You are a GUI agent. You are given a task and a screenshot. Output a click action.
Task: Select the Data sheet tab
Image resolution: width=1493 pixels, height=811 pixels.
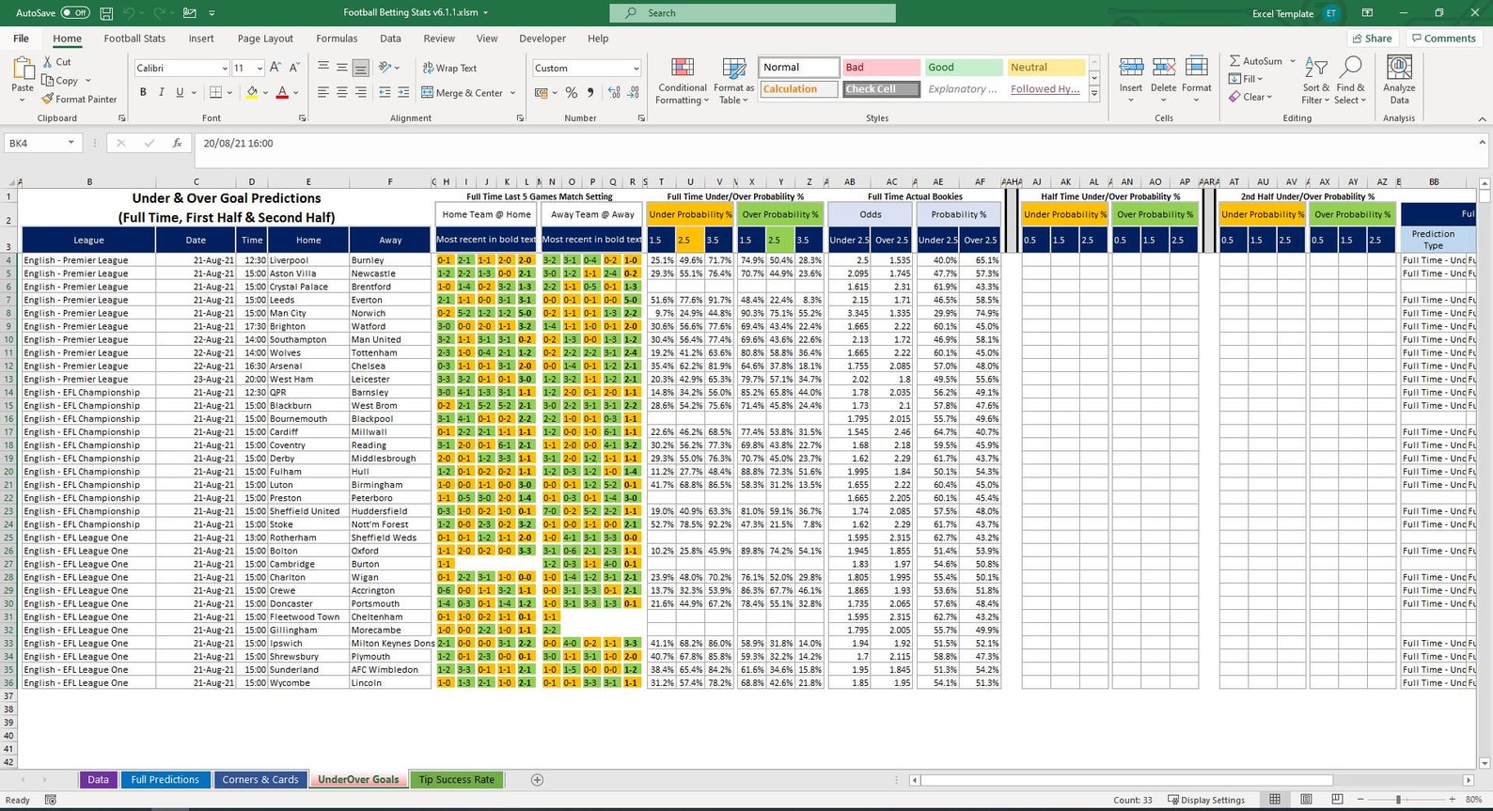point(98,779)
